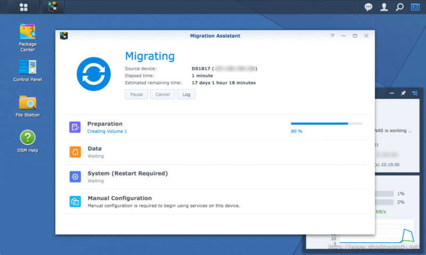Click the Manual Configuration step icon
Screen dimensions: 426x255
(x=75, y=202)
